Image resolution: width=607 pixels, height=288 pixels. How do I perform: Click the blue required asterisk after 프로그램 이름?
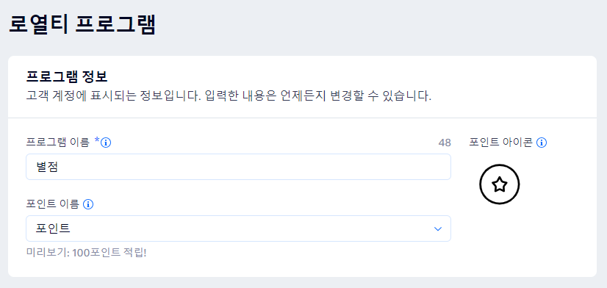(x=97, y=140)
